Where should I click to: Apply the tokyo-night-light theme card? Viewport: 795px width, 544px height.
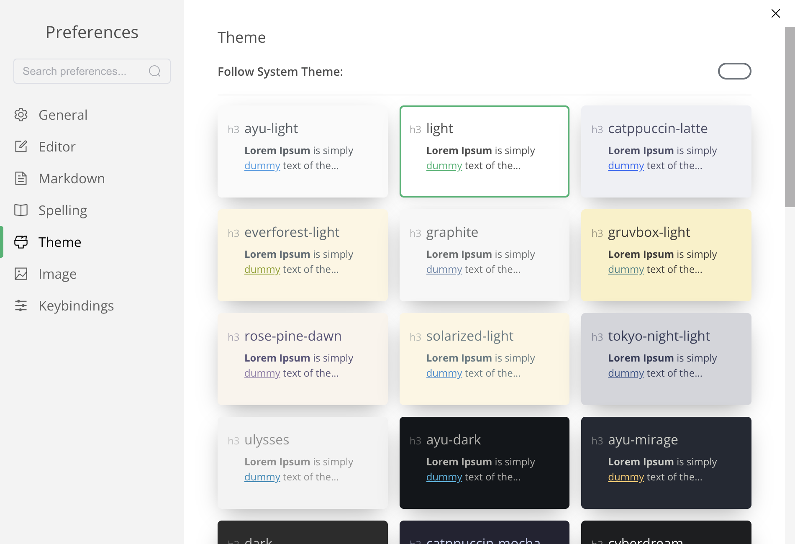click(x=666, y=359)
